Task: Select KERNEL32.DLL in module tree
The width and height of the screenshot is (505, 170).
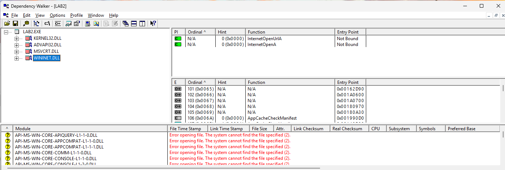Action: click(x=47, y=38)
